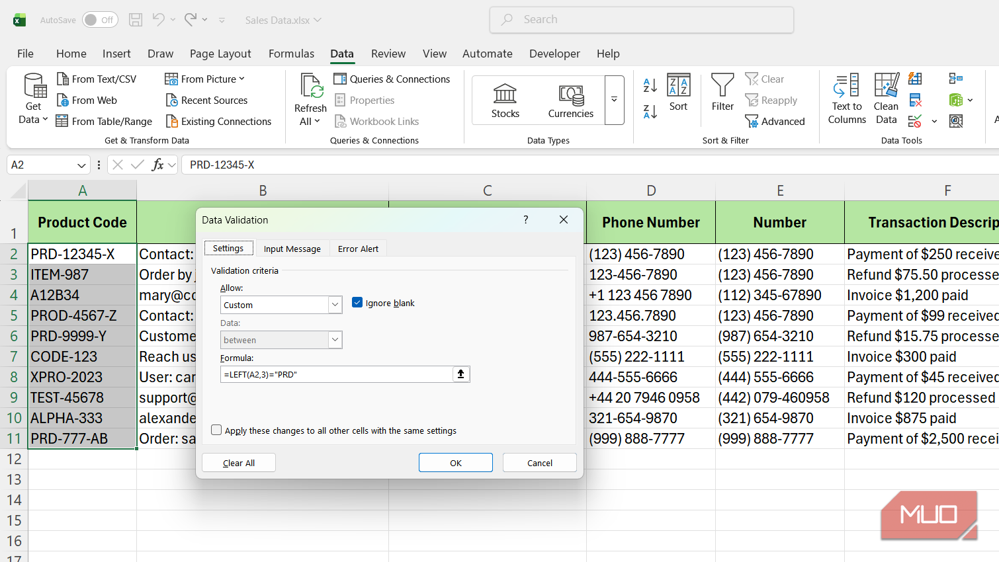Switch to the Formulas ribbon tab

[291, 54]
